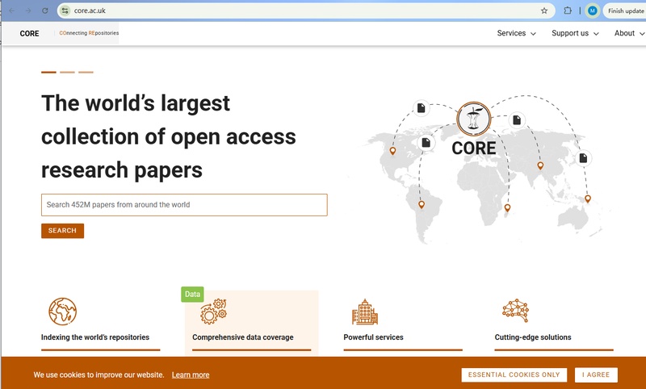Click the gears icon for data coverage
Image resolution: width=646 pixels, height=389 pixels.
[x=213, y=312]
